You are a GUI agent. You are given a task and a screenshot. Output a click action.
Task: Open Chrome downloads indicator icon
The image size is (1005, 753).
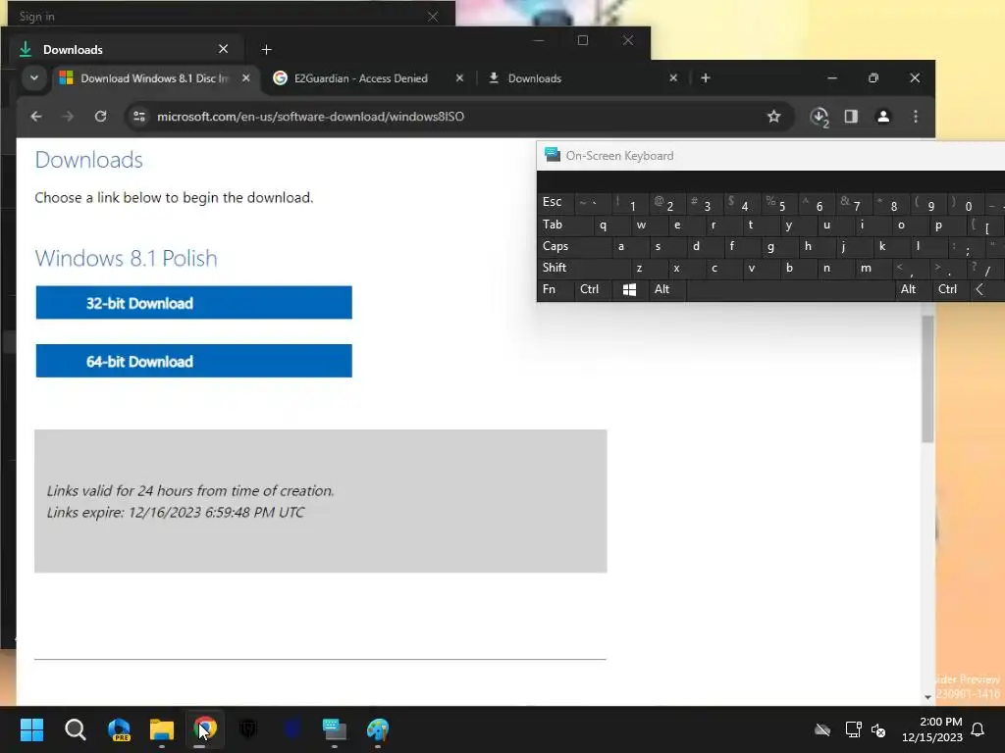[820, 117]
